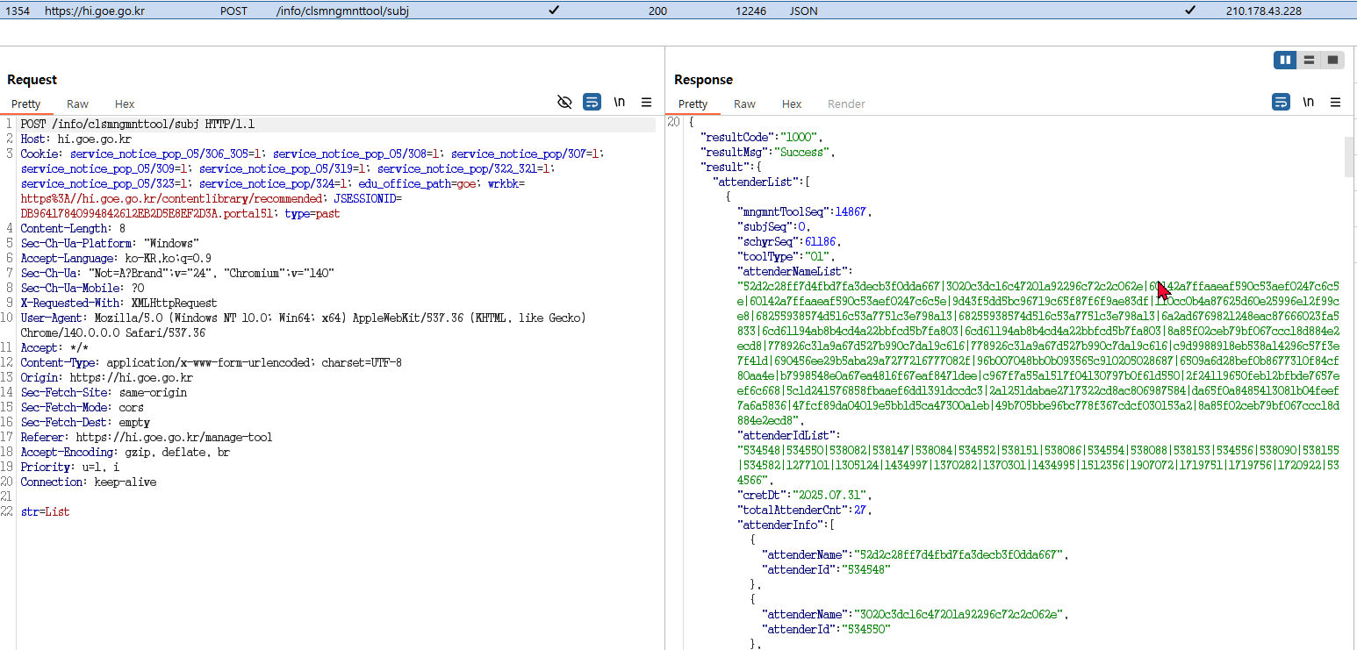Open the Response panel hamburger options menu
This screenshot has height=650, width=1357.
(1335, 103)
